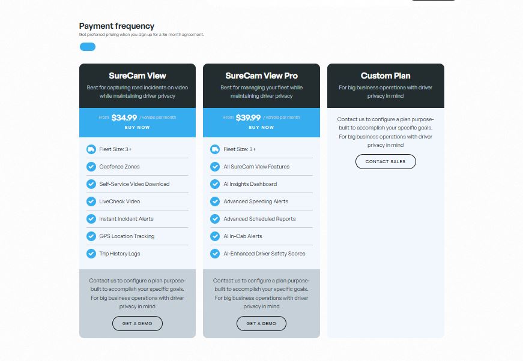This screenshot has height=361, width=523.
Task: Request a demo under SureCam View
Action: pyautogui.click(x=138, y=323)
